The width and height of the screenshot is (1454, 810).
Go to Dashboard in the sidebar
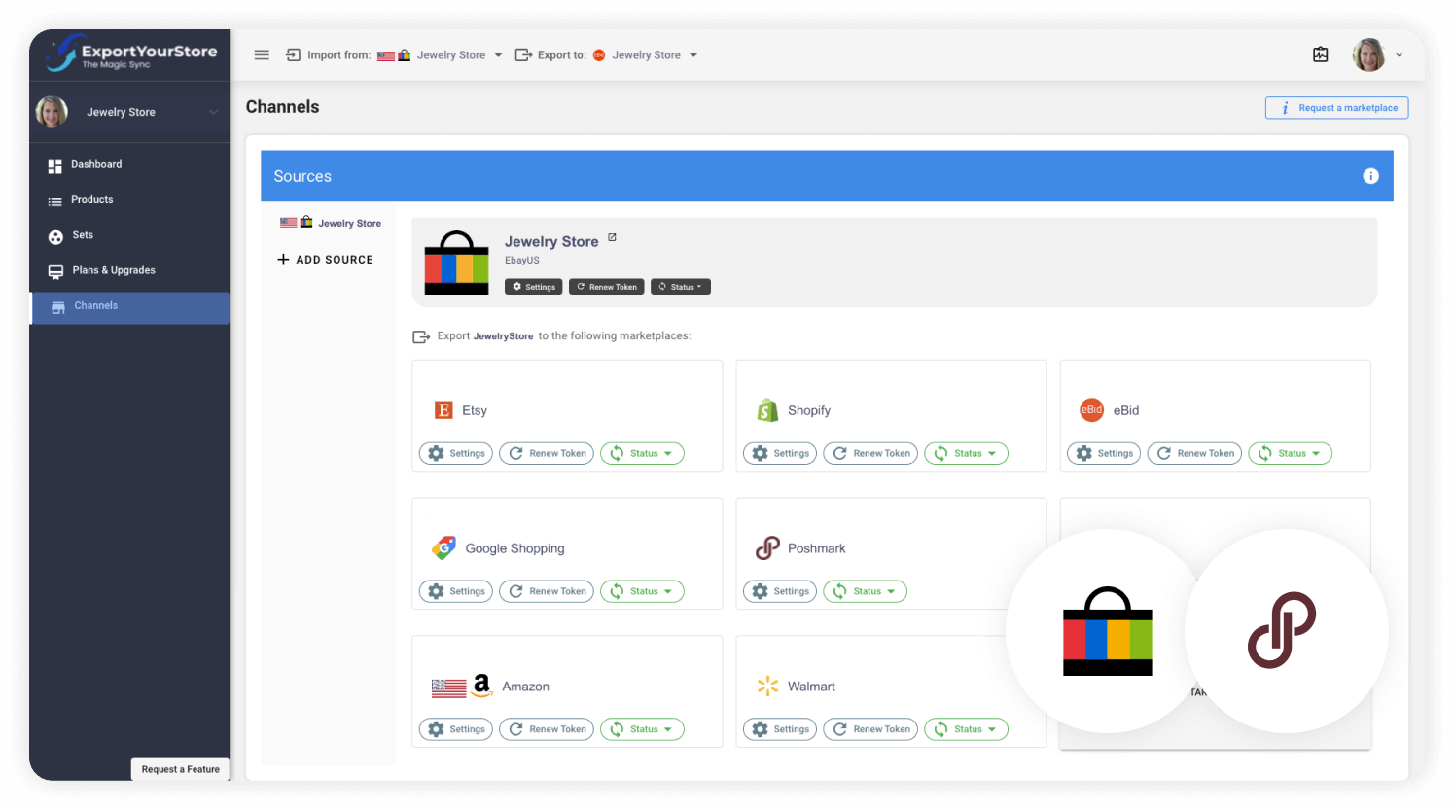pyautogui.click(x=129, y=165)
